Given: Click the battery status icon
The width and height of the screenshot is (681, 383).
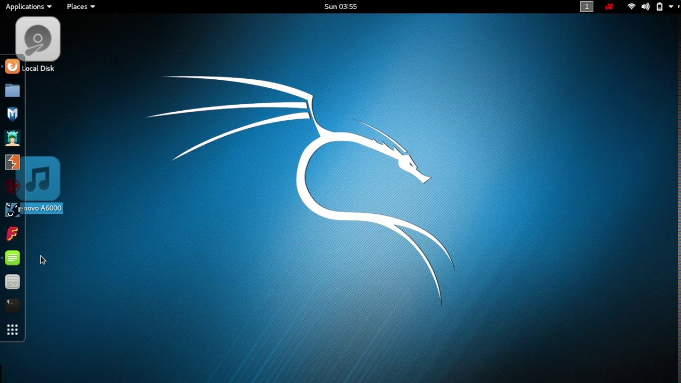Looking at the screenshot, I should click(x=660, y=6).
